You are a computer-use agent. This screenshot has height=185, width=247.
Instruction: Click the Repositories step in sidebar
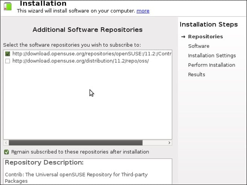(205, 37)
